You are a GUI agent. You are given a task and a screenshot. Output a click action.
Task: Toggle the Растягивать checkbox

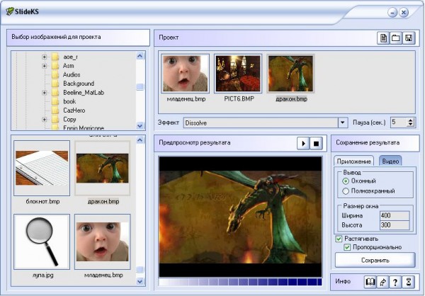point(339,239)
